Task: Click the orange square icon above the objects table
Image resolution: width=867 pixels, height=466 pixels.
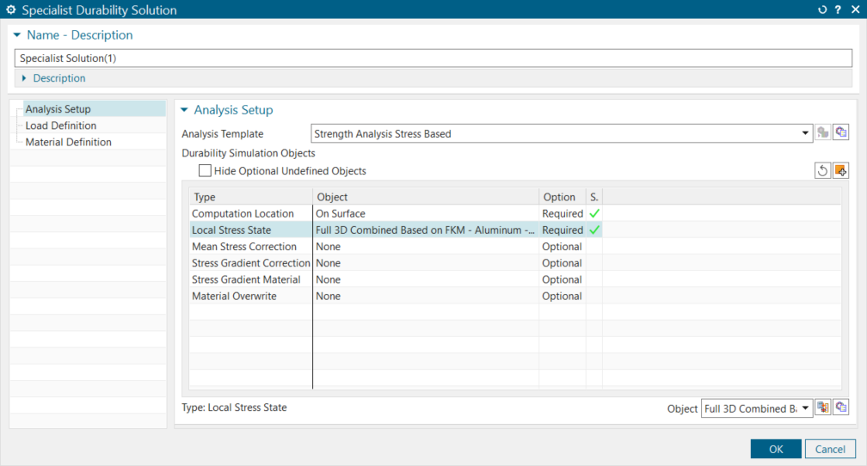Action: tap(840, 170)
